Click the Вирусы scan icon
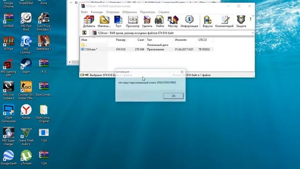300x169 pixels. 208,21
